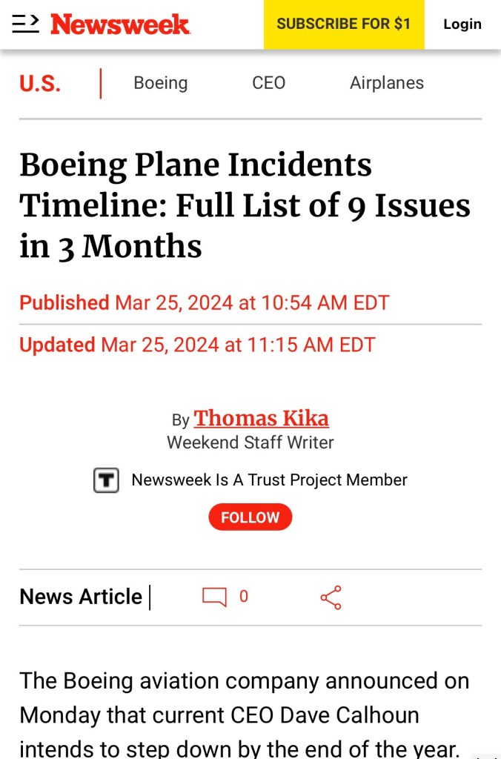Image resolution: width=501 pixels, height=759 pixels.
Task: Click the Boeing Plane Incidents headline
Action: [245, 205]
